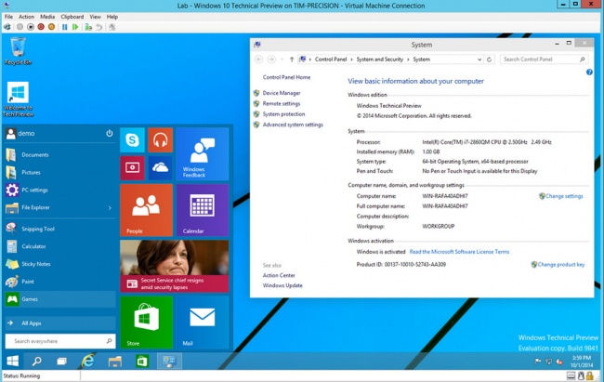This screenshot has height=382, width=604.
Task: Open the Store tile
Action: (147, 323)
